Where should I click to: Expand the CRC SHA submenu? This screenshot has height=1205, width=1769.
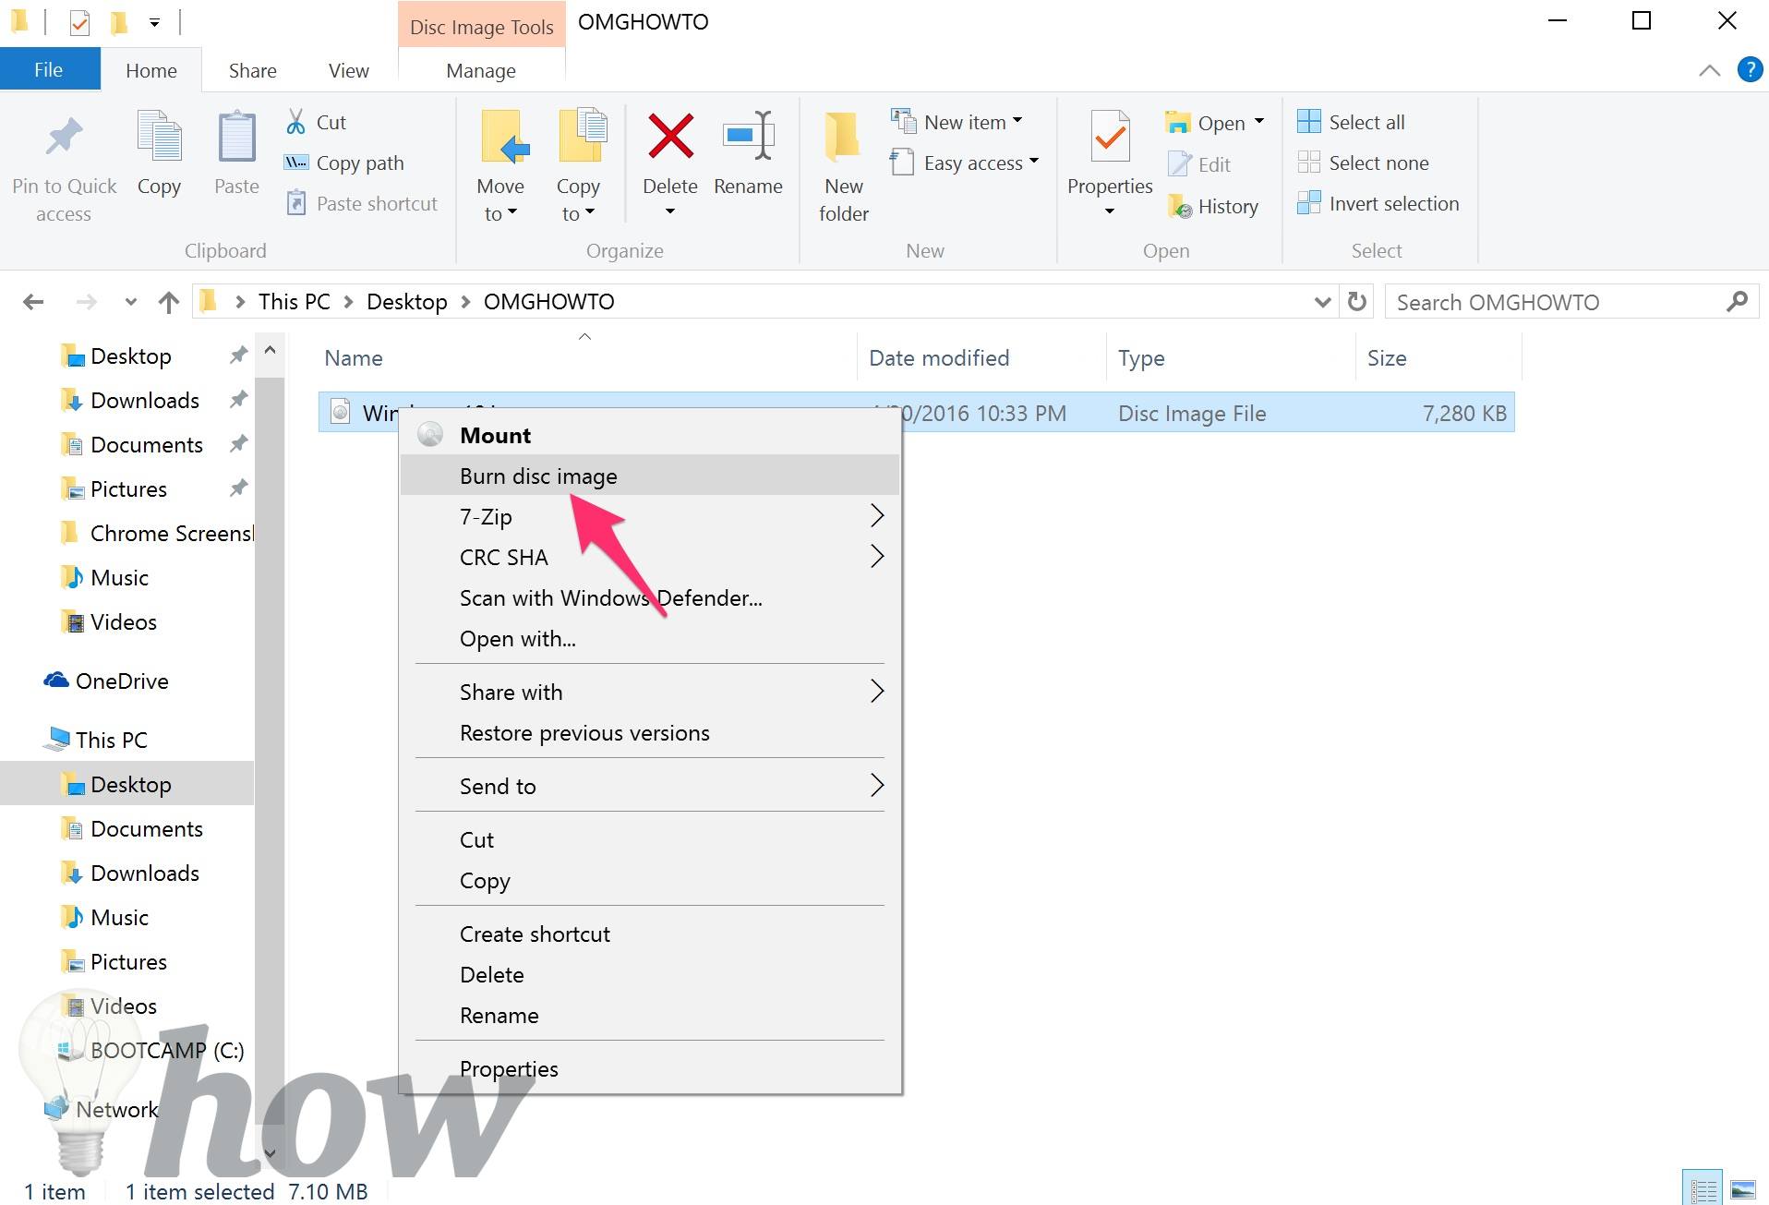(650, 557)
